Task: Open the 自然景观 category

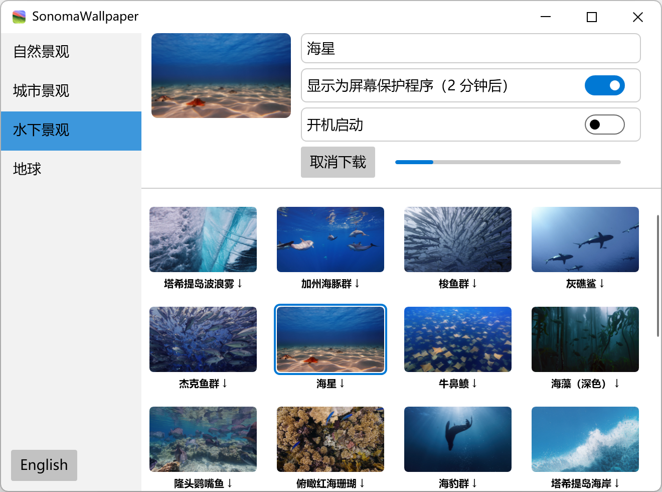Action: [x=71, y=52]
